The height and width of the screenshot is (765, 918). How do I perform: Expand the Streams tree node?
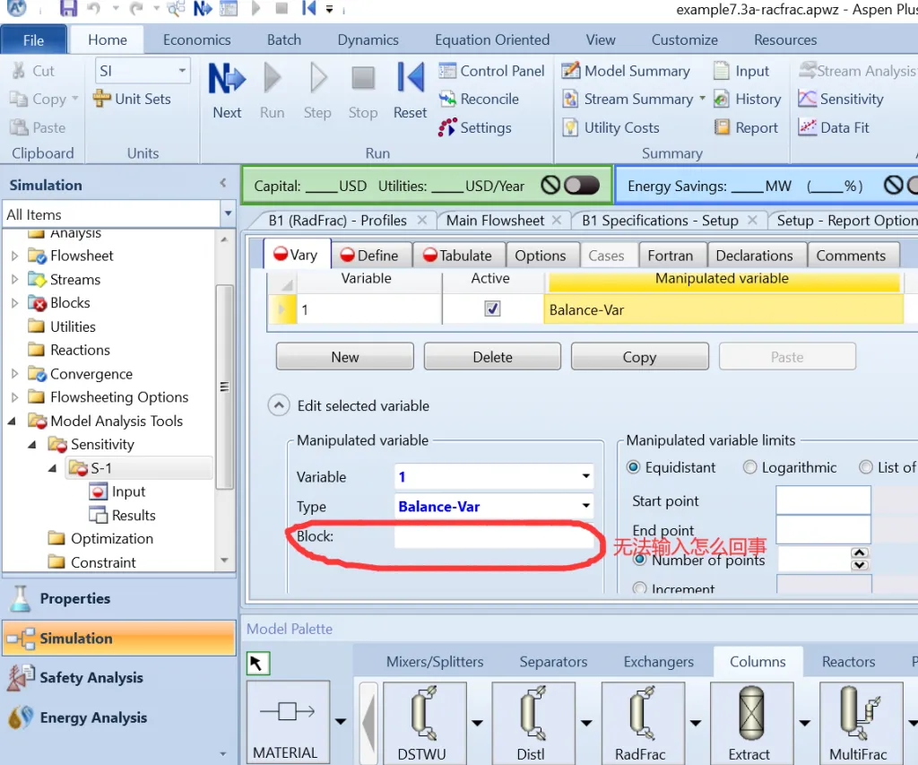15,280
